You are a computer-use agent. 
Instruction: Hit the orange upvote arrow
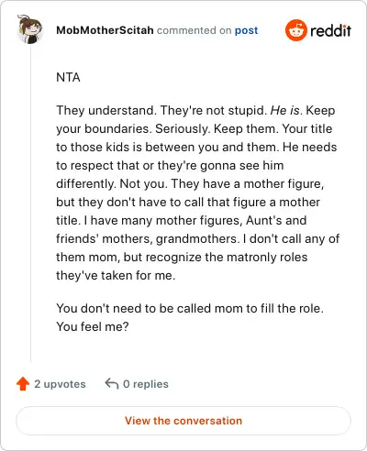23,384
